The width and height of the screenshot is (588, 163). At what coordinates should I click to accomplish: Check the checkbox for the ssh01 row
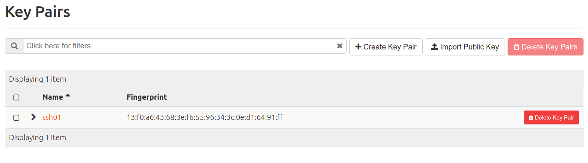(16, 118)
